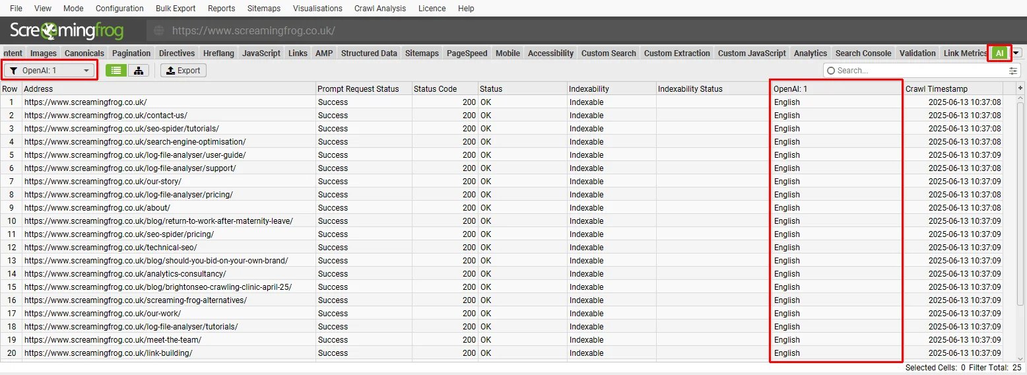This screenshot has height=375, width=1027.
Task: Expand the tab overflow arrow
Action: (1017, 53)
